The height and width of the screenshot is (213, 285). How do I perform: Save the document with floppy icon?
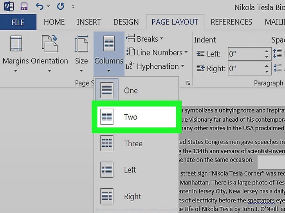pyautogui.click(x=24, y=7)
